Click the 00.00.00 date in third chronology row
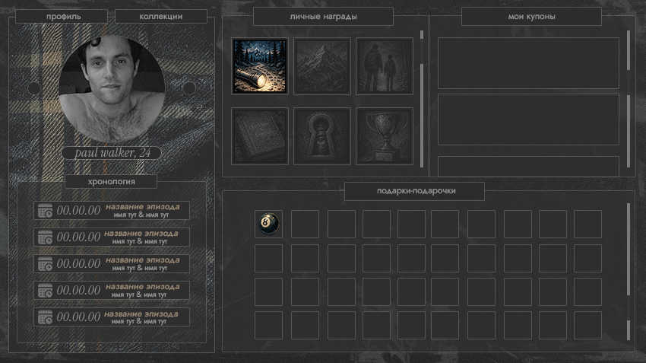 coord(78,263)
